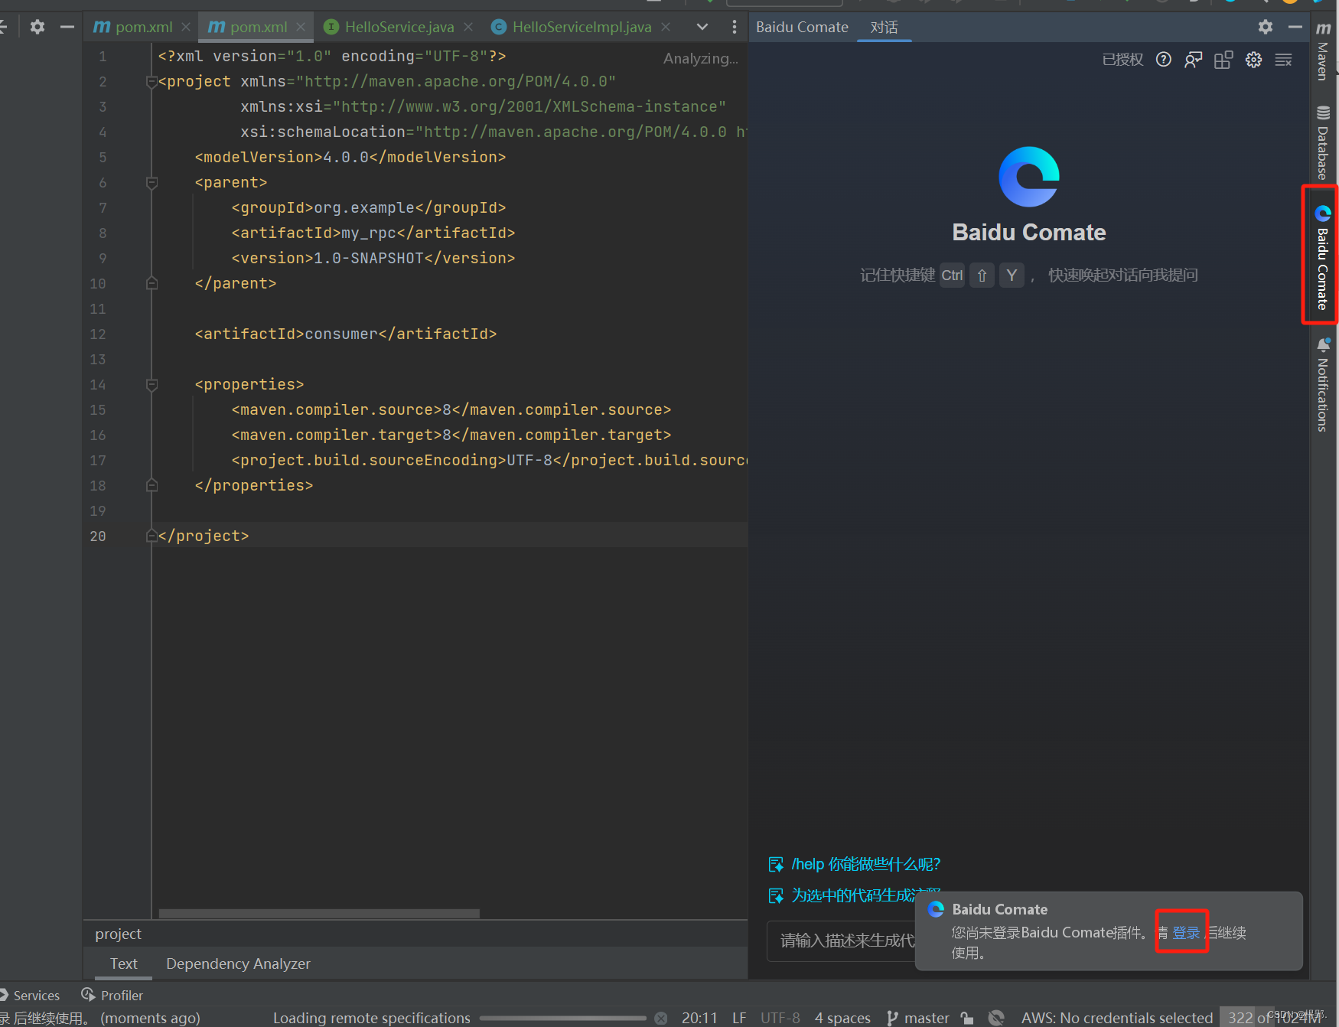This screenshot has height=1027, width=1339.
Task: Click memory indicator 322 of 1024M
Action: pyautogui.click(x=1274, y=1018)
